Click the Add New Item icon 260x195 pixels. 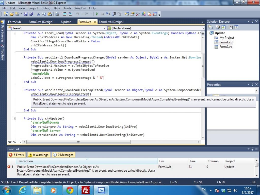click(17, 14)
